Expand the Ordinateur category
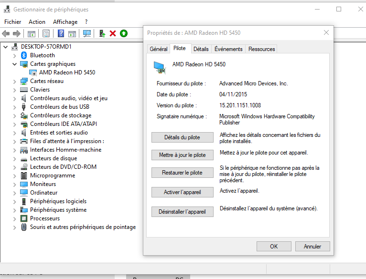 point(14,193)
